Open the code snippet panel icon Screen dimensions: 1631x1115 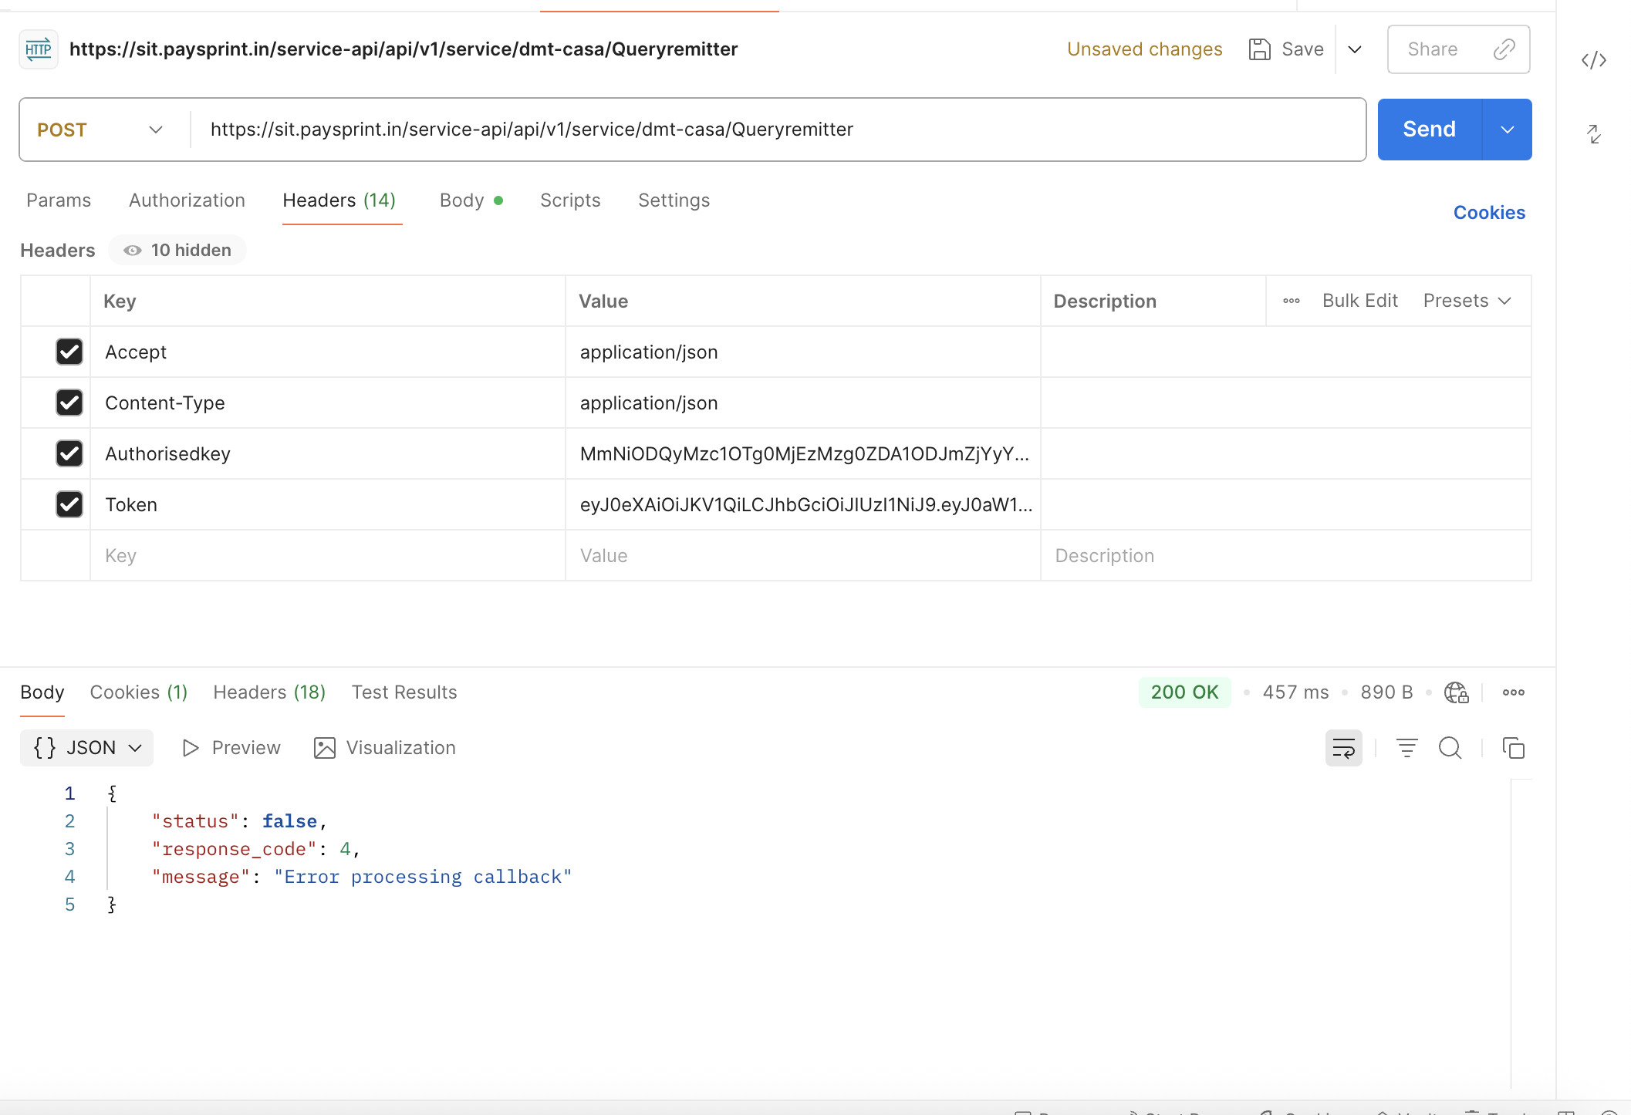pos(1593,60)
